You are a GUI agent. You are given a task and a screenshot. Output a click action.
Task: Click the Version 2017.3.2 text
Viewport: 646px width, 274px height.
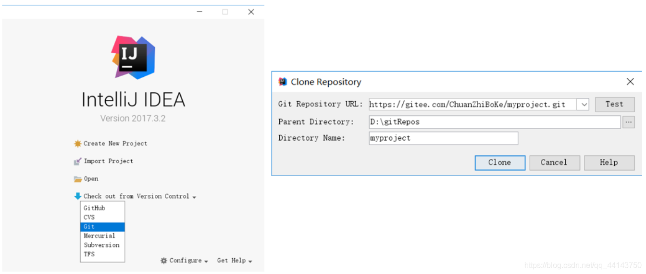(133, 119)
